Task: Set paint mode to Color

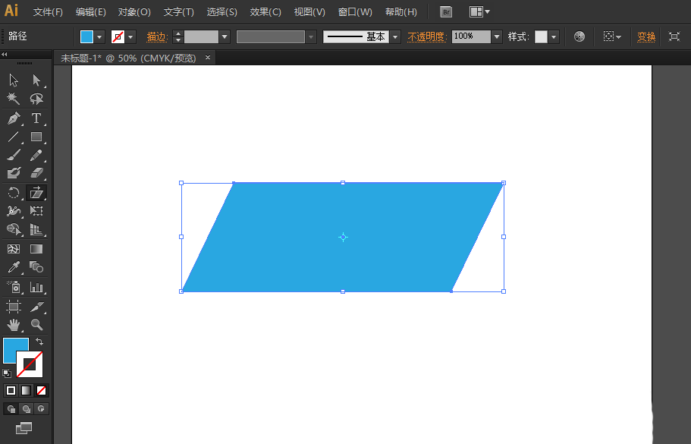Action: click(x=11, y=390)
